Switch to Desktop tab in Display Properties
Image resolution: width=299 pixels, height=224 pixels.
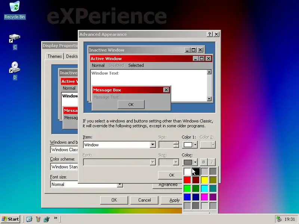point(71,56)
